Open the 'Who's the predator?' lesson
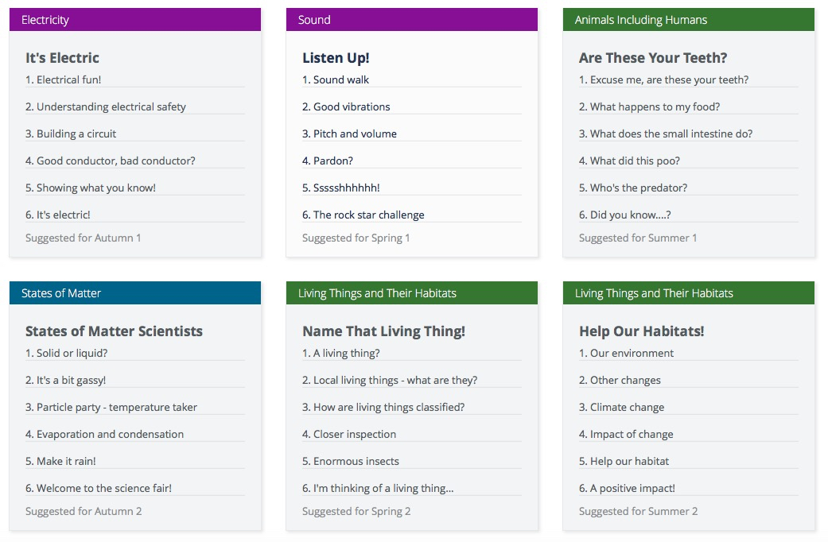Viewport: 828px width, 542px height. click(x=633, y=188)
